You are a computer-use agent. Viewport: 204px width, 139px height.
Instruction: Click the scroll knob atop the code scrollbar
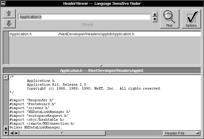point(6,78)
